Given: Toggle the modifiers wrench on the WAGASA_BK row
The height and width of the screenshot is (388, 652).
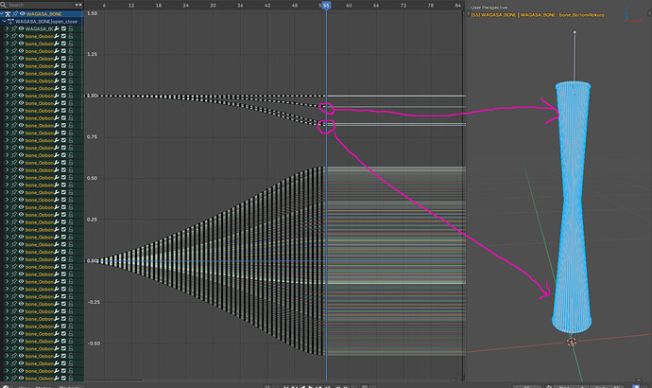Looking at the screenshot, I should [57, 28].
